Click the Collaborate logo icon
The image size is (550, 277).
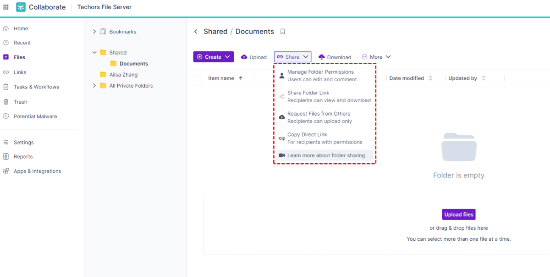[21, 7]
